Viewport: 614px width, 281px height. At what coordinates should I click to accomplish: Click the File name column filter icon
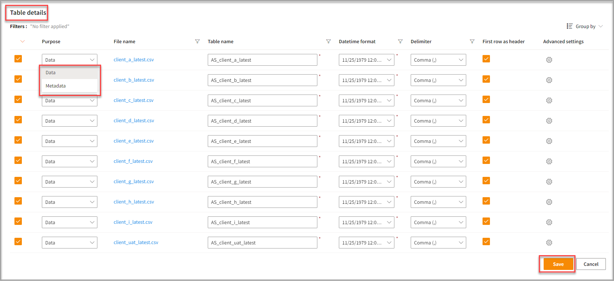pos(197,41)
